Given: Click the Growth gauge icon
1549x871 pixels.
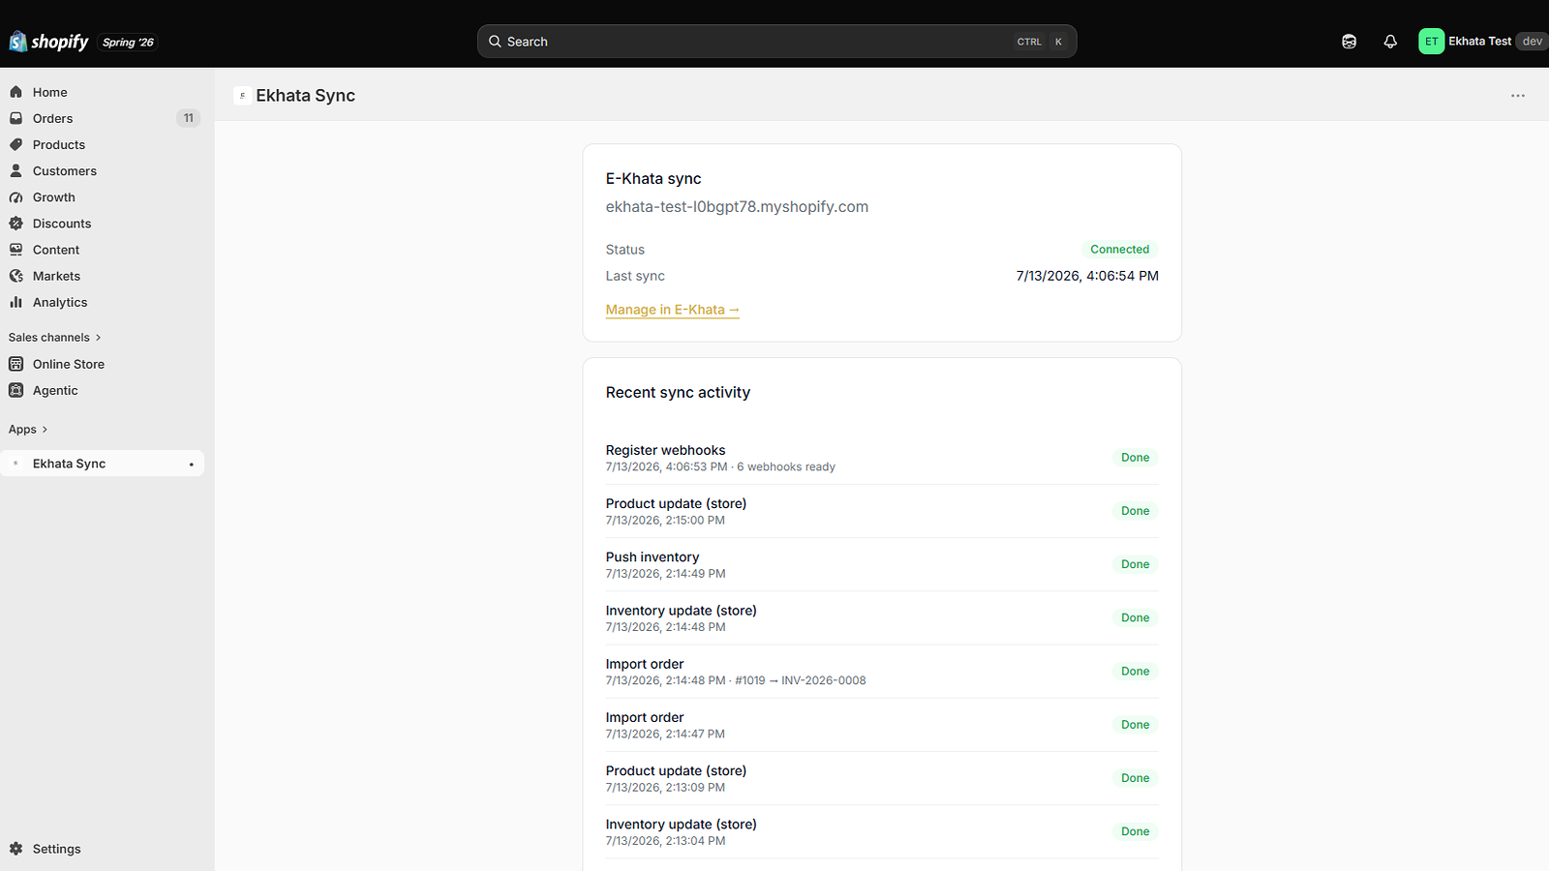Looking at the screenshot, I should pos(15,196).
